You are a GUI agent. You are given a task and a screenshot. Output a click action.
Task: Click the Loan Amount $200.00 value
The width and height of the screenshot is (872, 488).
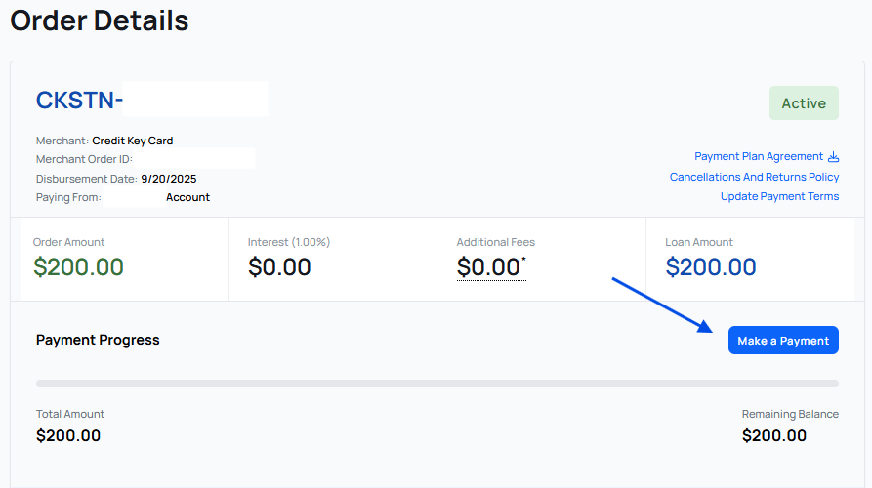coord(711,266)
